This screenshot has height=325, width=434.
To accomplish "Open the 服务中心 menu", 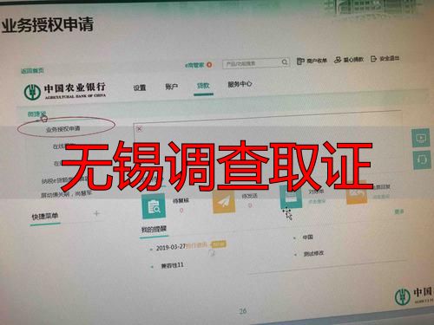I will click(240, 84).
